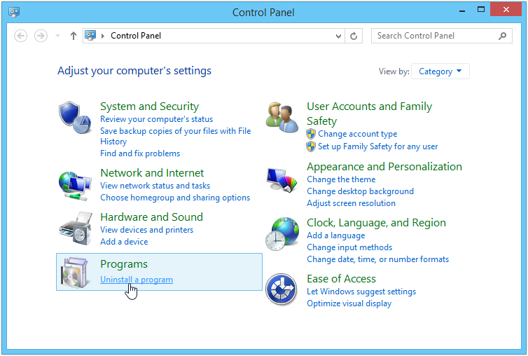The height and width of the screenshot is (356, 528).
Task: Open the System and Security shield icon
Action: coord(75,117)
